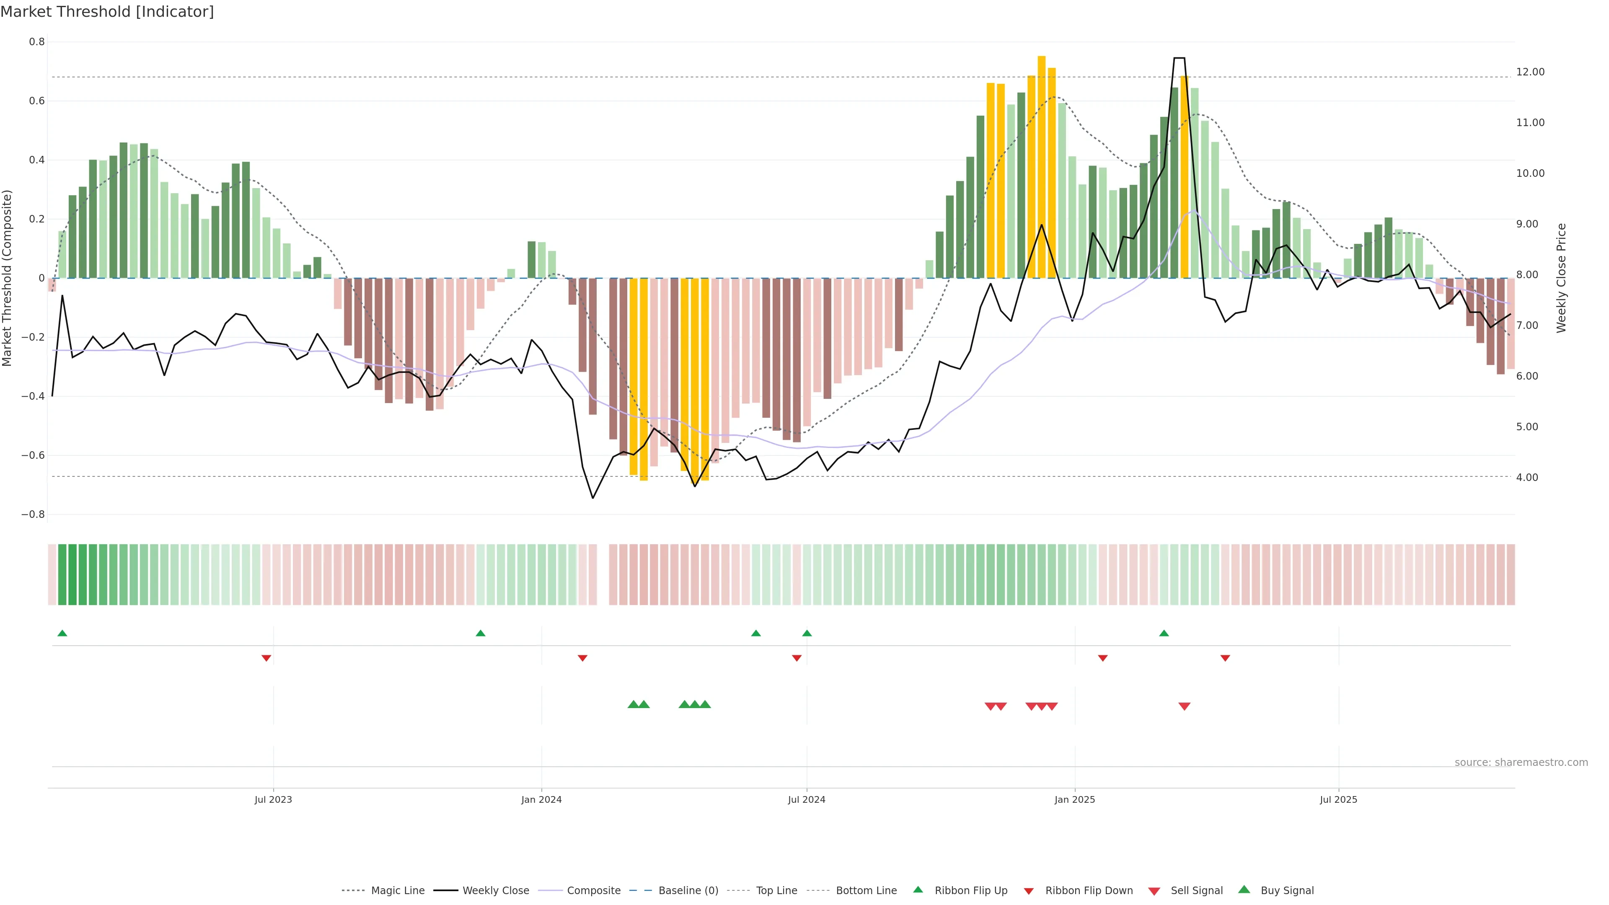
Task: Click the ribbon flip down marker near Jul 2023
Action: point(266,658)
